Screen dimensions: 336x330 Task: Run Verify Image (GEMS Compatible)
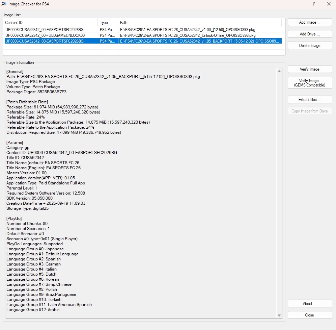(x=310, y=83)
